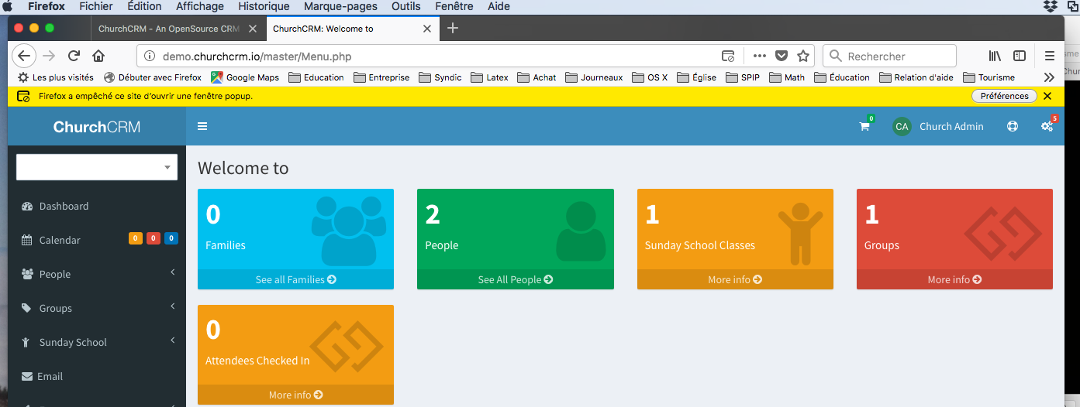Click the Calendar icon in sidebar
This screenshot has width=1080, height=407.
point(27,240)
